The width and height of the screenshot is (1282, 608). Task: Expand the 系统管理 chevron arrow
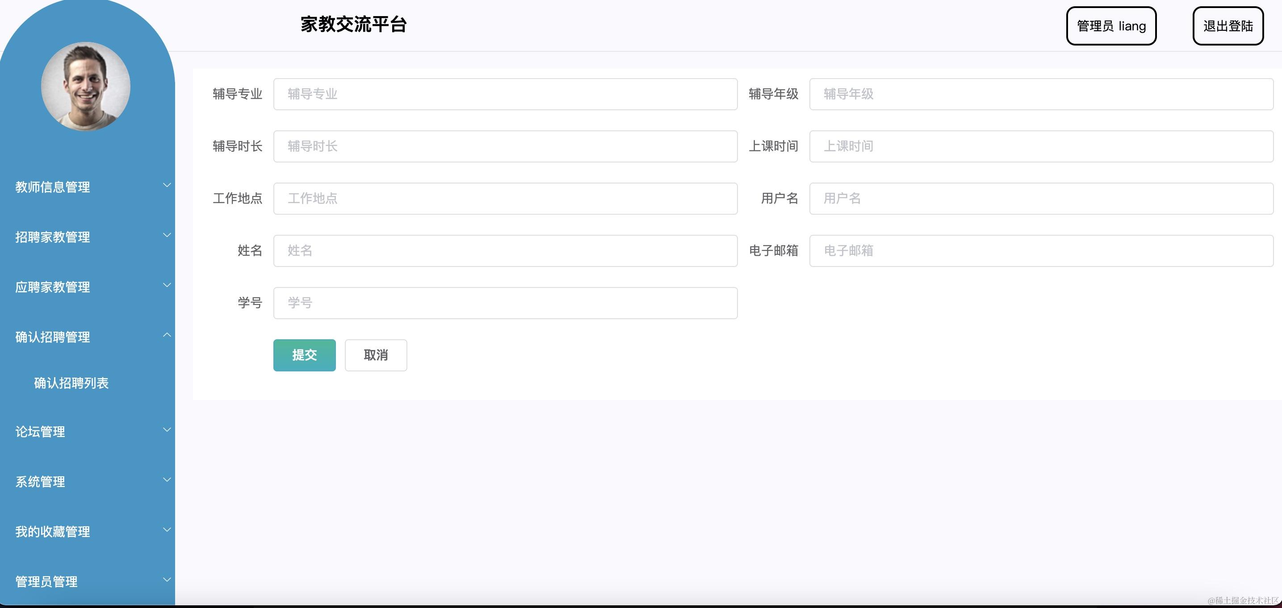pyautogui.click(x=167, y=479)
